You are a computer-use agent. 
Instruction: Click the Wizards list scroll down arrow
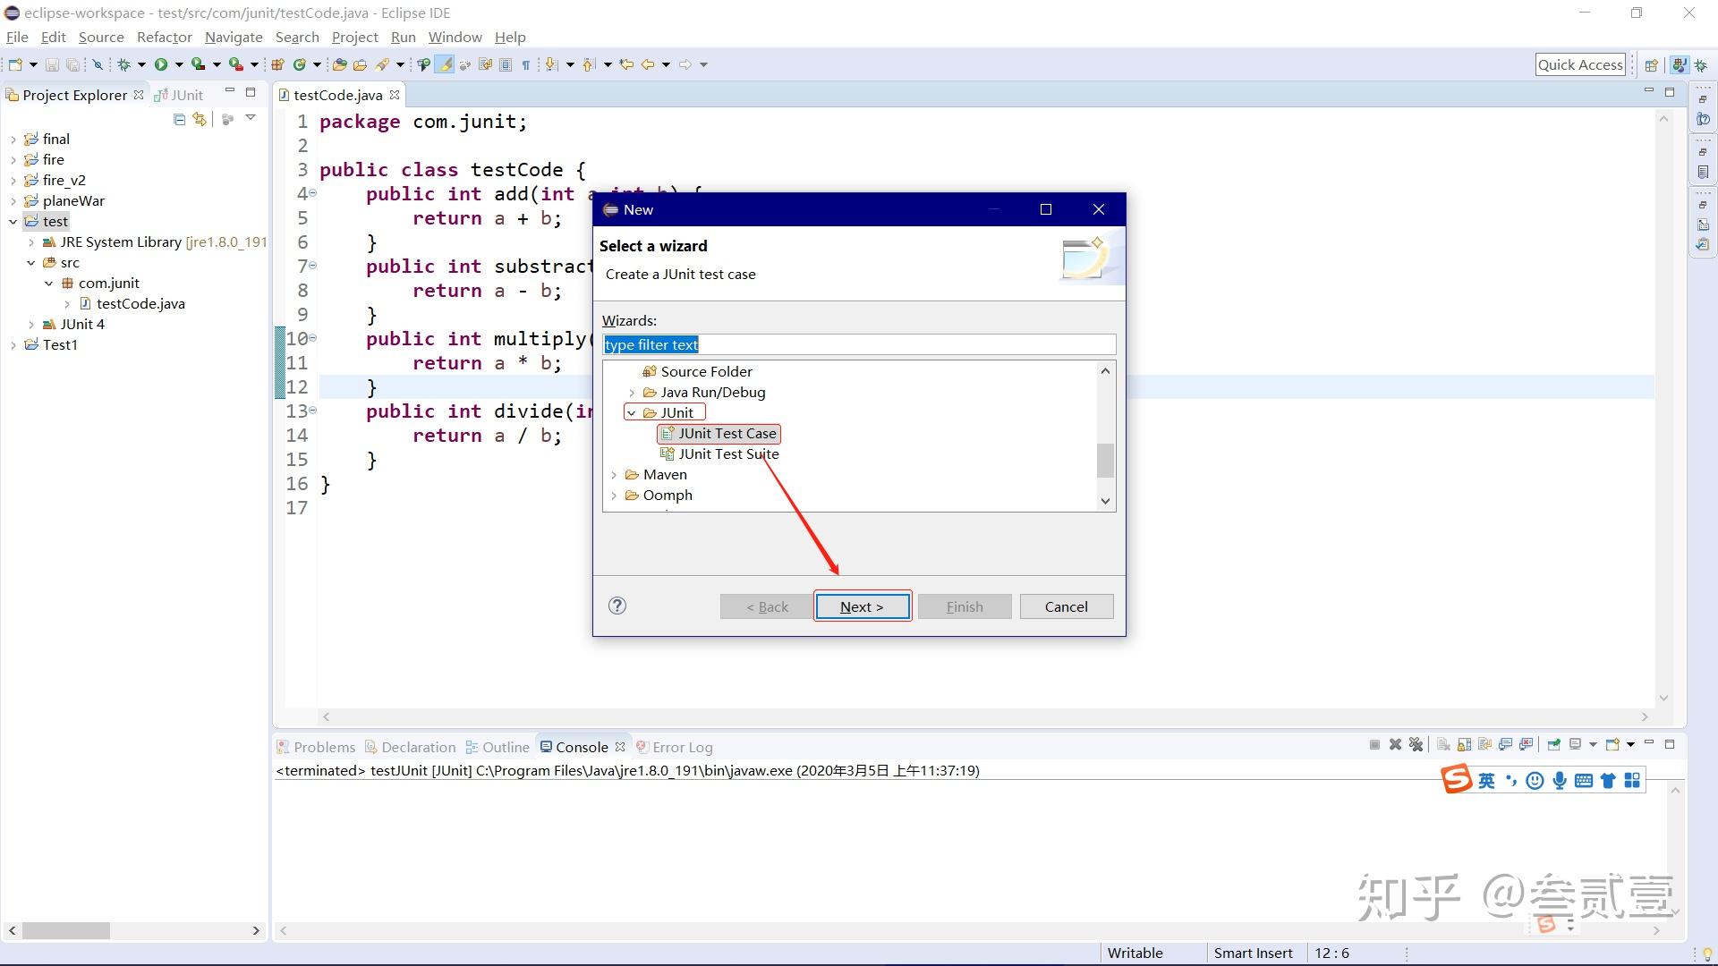(1106, 502)
